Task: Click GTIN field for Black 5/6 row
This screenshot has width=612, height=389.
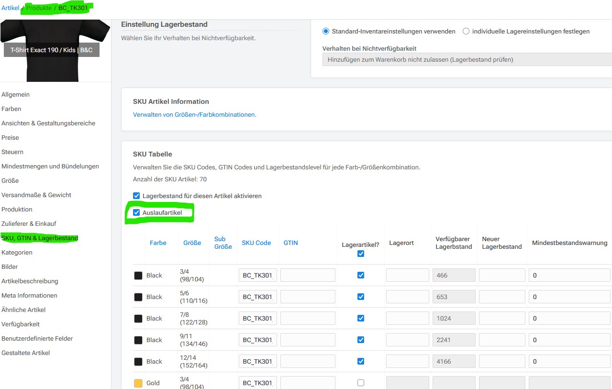Action: pyautogui.click(x=308, y=297)
